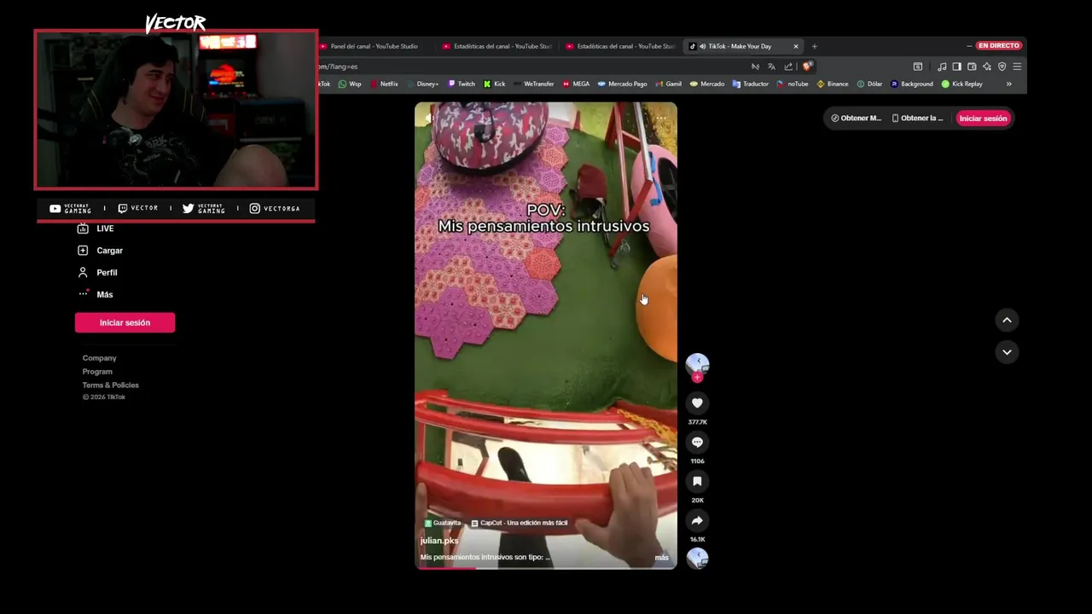Open the Brave VPN shield toolbar icon
1092x614 pixels.
(x=1002, y=67)
